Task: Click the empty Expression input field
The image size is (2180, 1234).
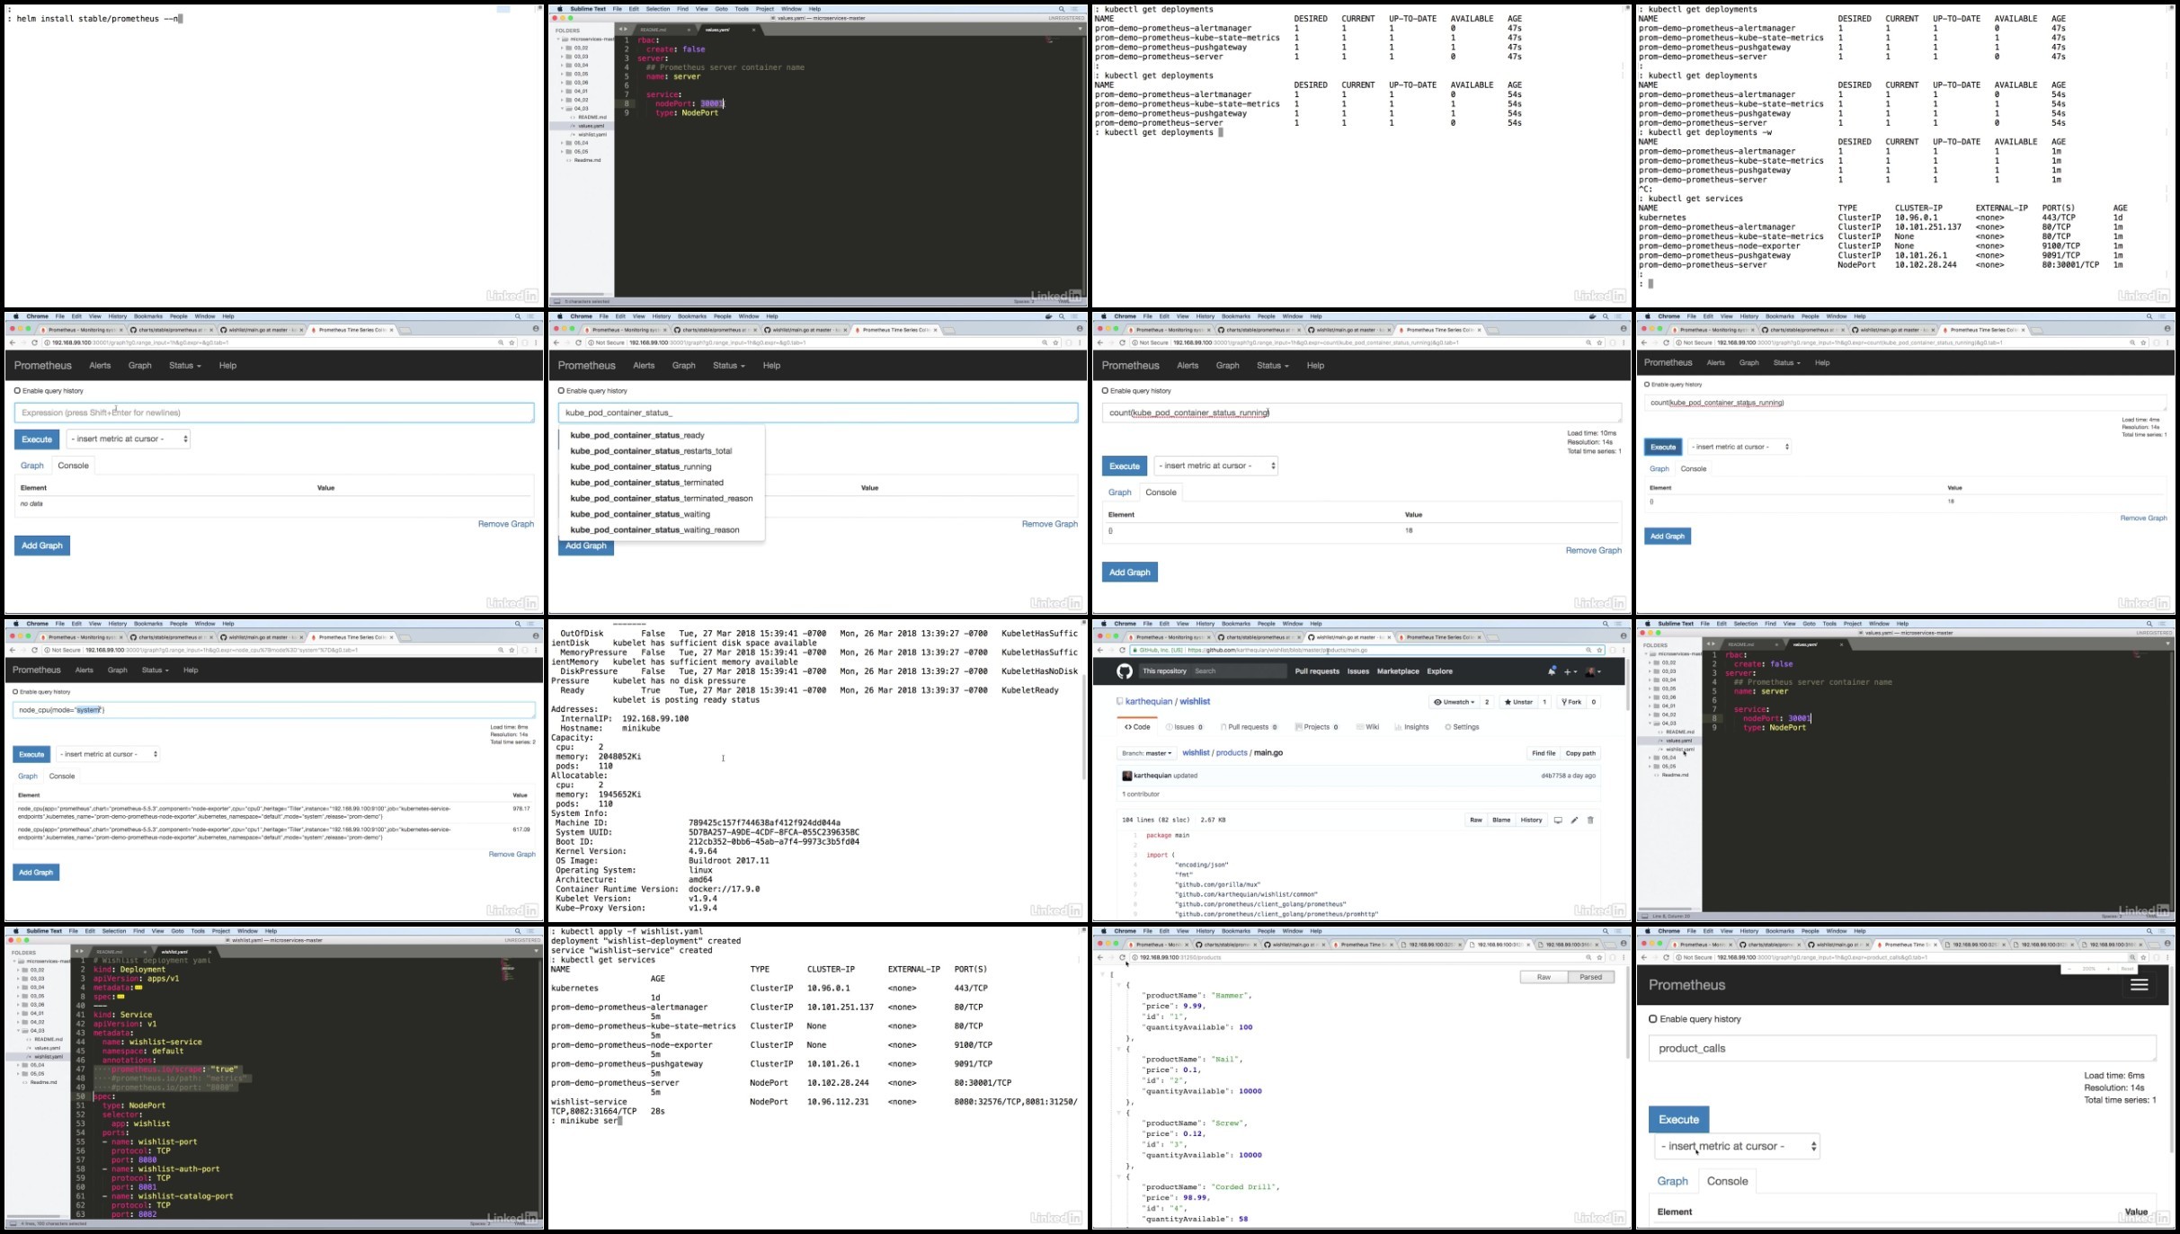Action: [x=274, y=413]
